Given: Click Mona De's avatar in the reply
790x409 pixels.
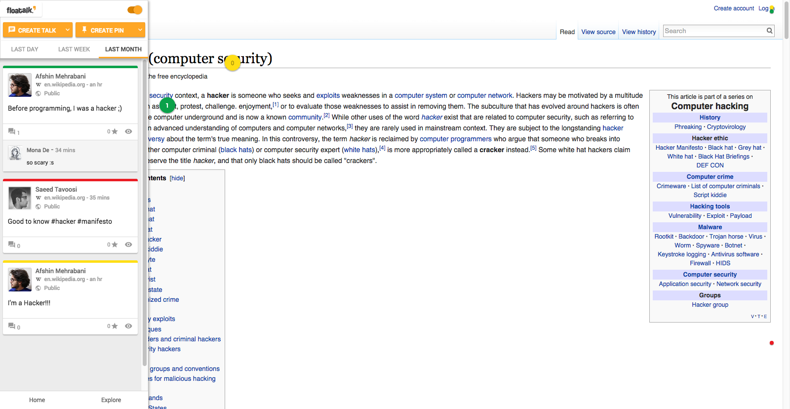Looking at the screenshot, I should 15,153.
